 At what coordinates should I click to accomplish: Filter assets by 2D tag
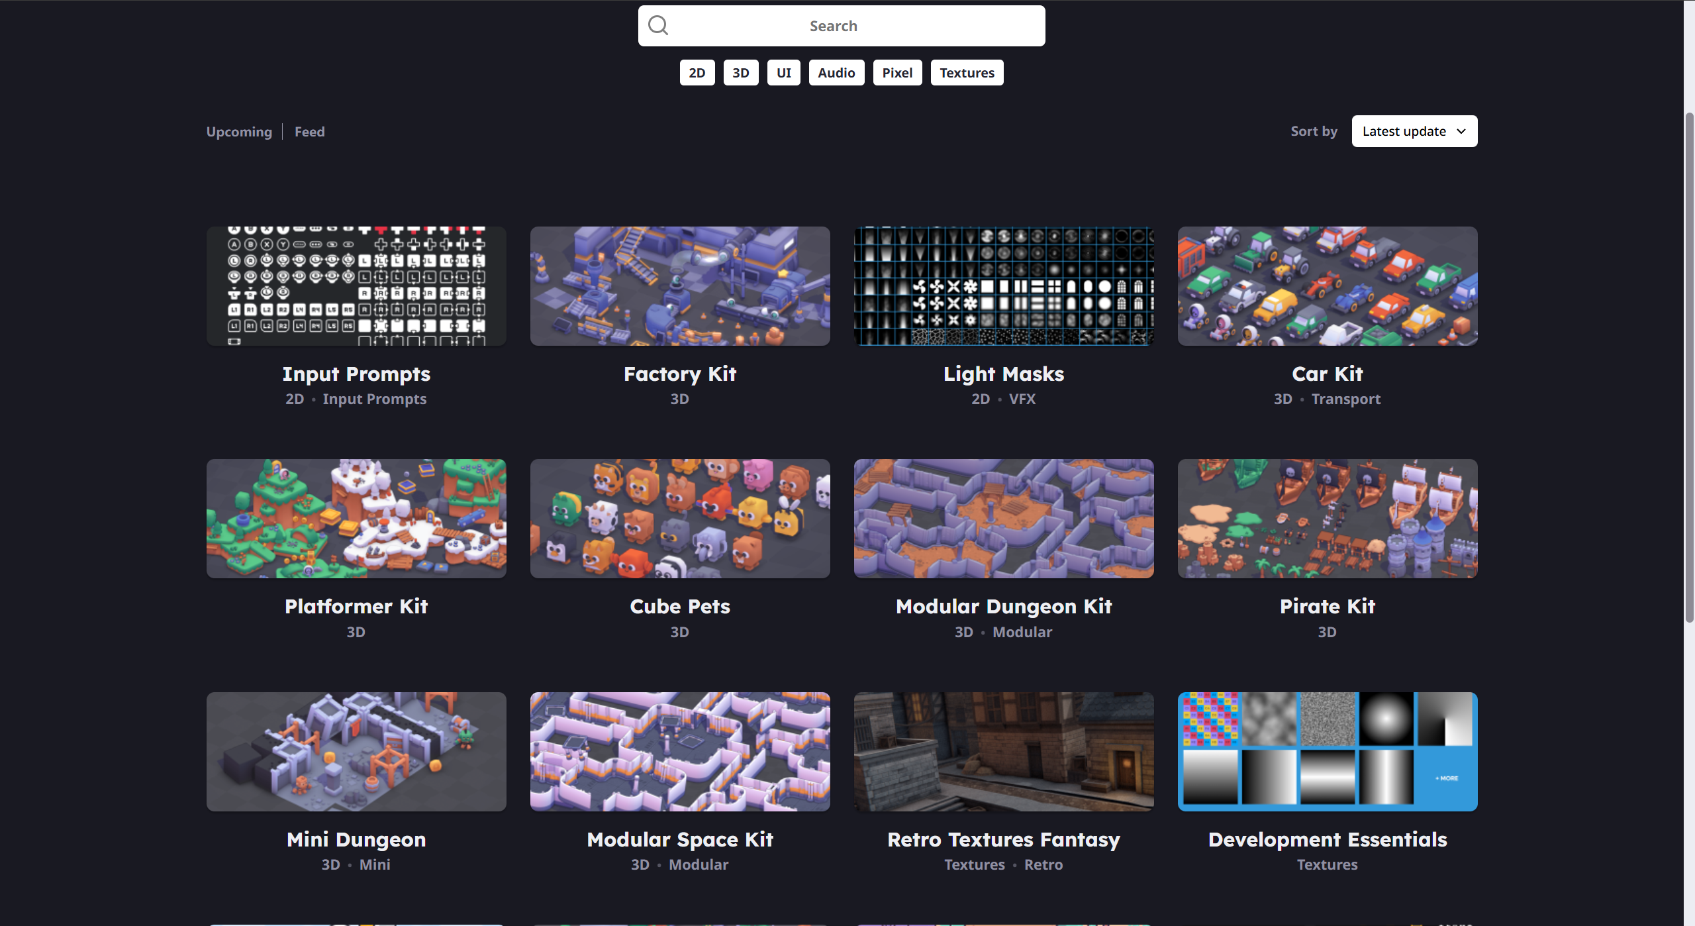pos(697,73)
